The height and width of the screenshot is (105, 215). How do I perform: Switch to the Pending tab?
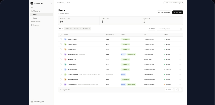tap(77, 29)
